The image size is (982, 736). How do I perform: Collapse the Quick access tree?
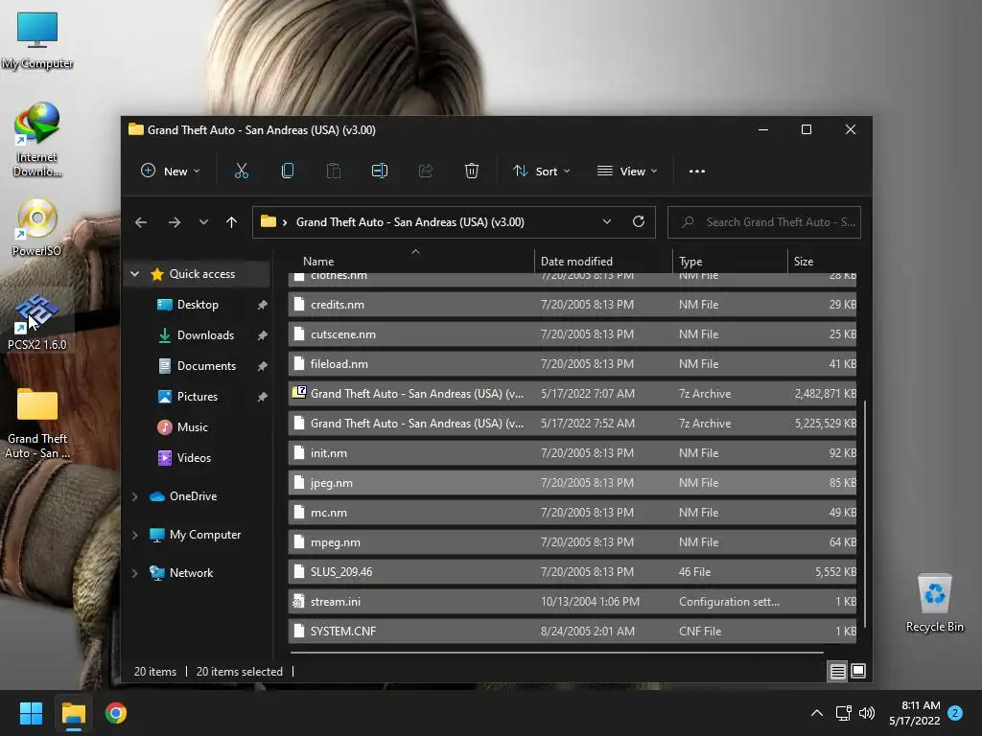[x=134, y=274]
